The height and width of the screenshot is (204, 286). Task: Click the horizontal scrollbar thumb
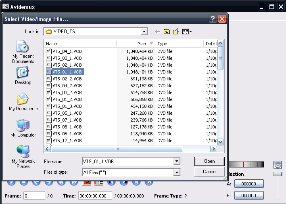(117, 149)
